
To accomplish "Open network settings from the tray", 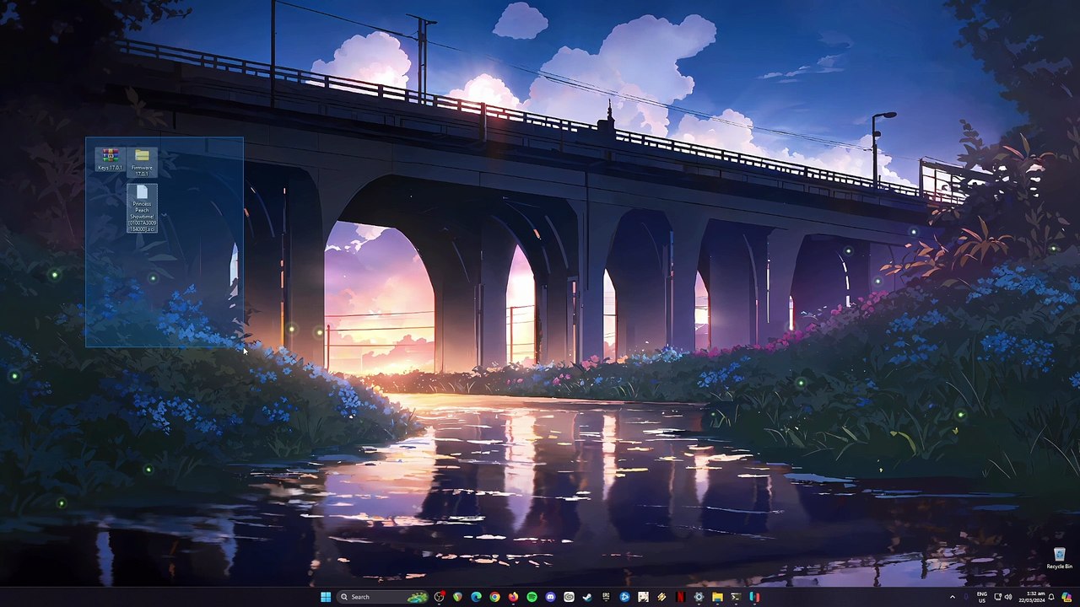I will coord(997,597).
